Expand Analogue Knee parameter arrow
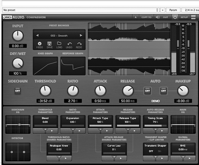The image size is (199, 165). click(x=66, y=158)
